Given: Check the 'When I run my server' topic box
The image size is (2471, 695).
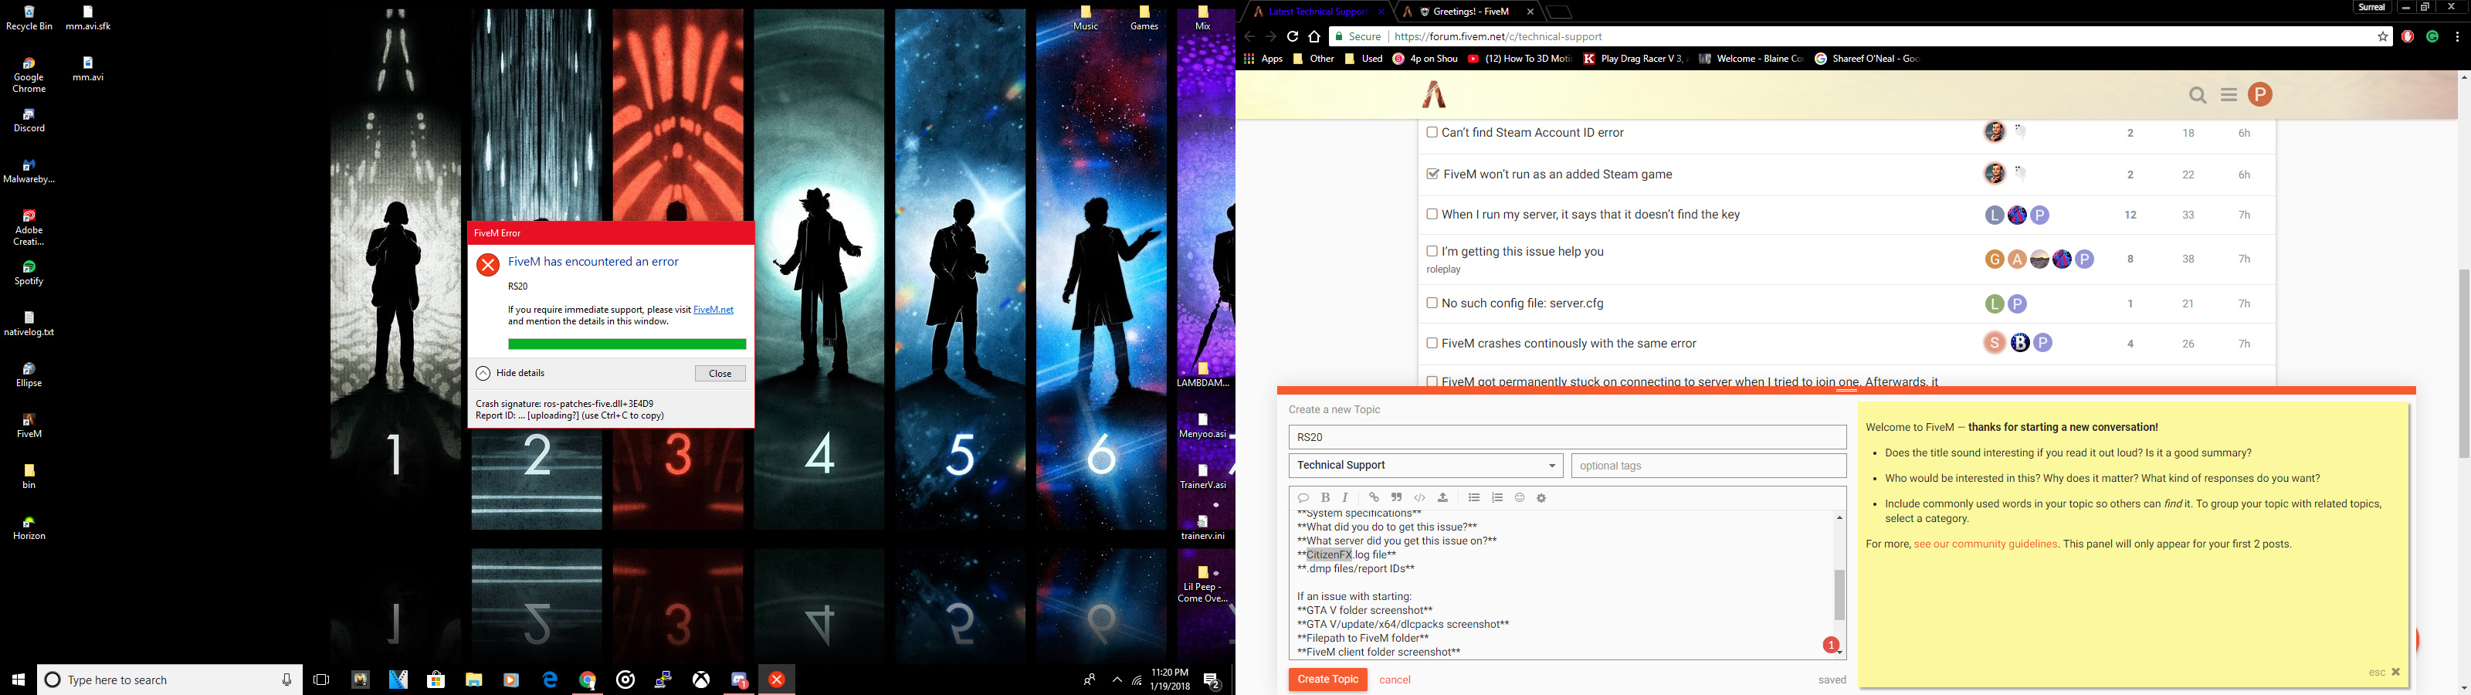Looking at the screenshot, I should pyautogui.click(x=1431, y=214).
